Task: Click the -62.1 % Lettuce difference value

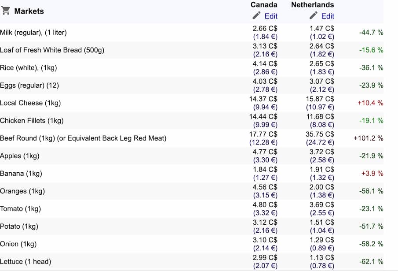Action: coord(371,262)
